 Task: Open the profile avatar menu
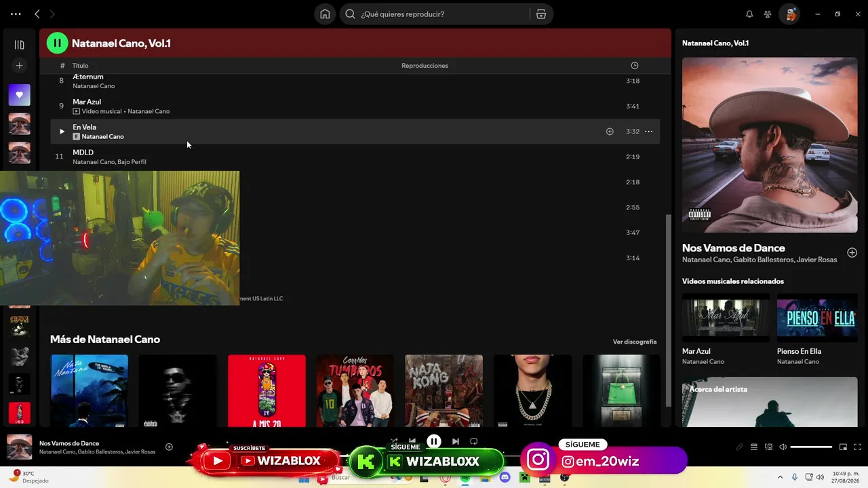[x=789, y=14]
